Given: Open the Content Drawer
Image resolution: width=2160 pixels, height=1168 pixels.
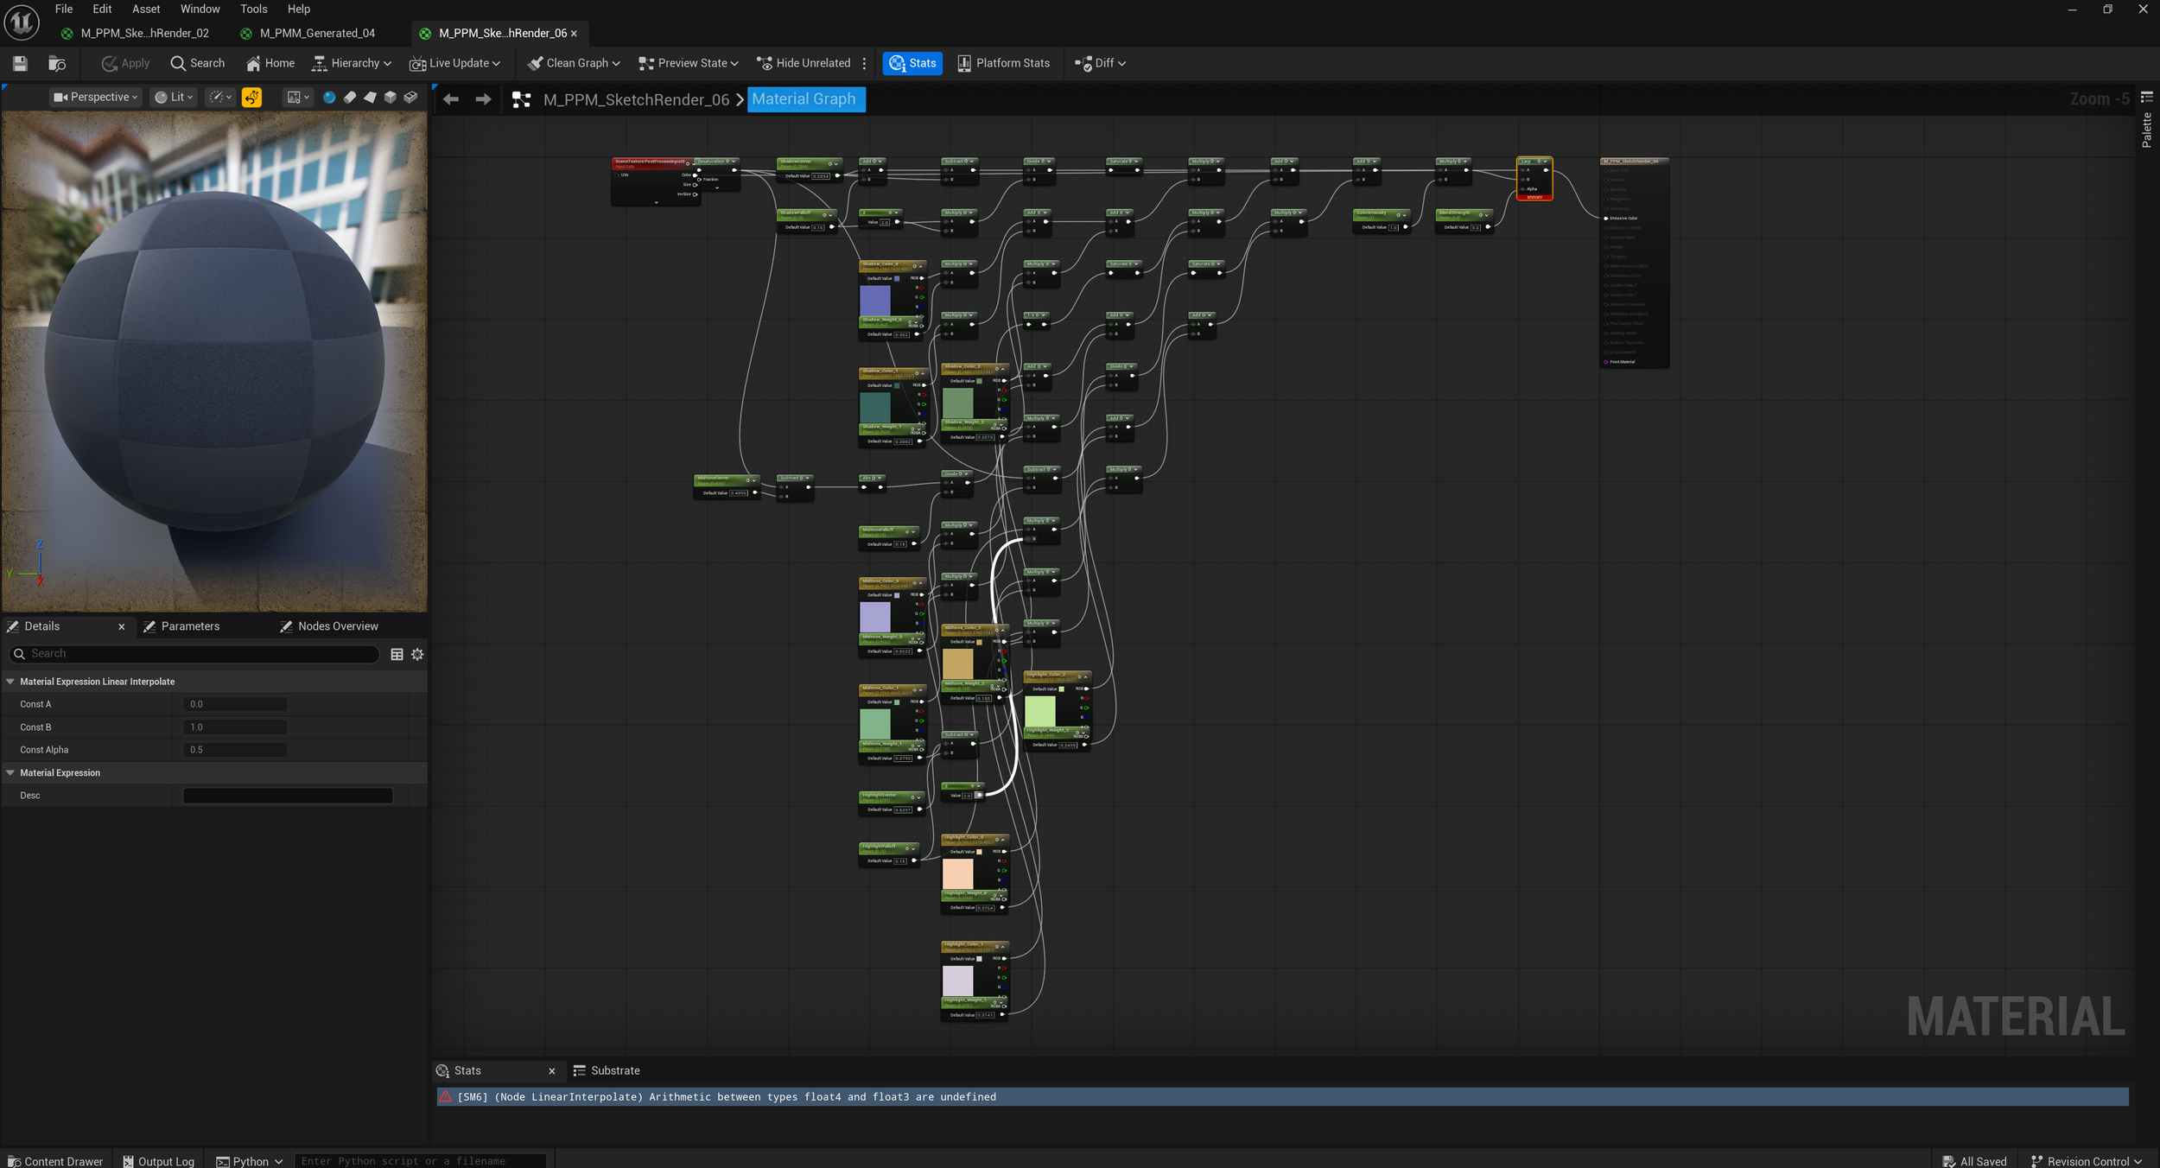Looking at the screenshot, I should click(54, 1161).
